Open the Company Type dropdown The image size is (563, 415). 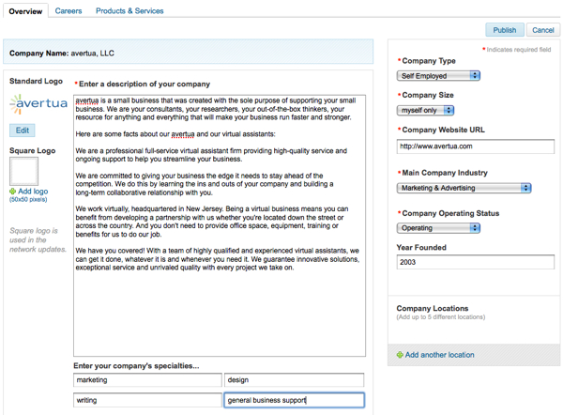tap(439, 76)
